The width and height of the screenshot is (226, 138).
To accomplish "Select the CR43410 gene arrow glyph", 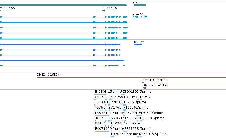I will (103, 11).
